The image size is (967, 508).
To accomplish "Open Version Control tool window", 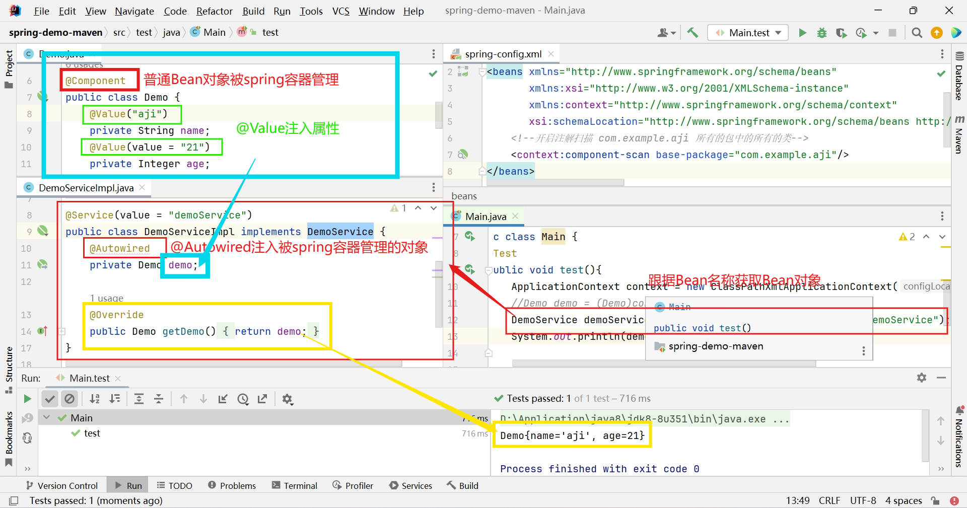I will tap(61, 485).
